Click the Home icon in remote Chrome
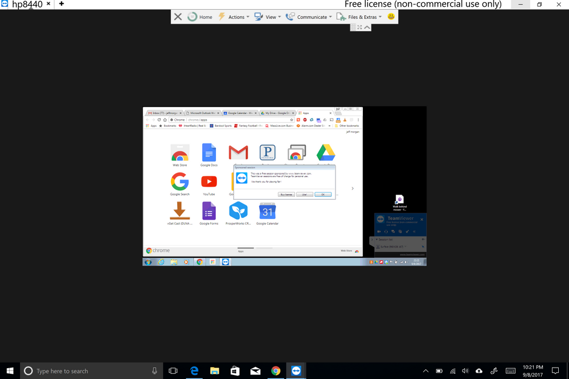Viewport: 569px width, 379px height. 165,120
